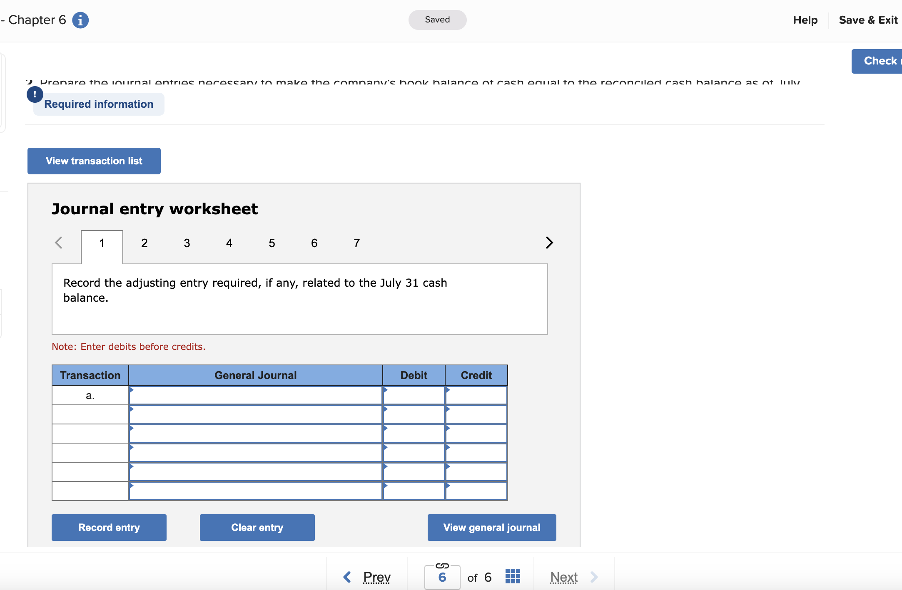This screenshot has width=902, height=590.
Task: Click the back arrow beside Prev
Action: pos(347,577)
